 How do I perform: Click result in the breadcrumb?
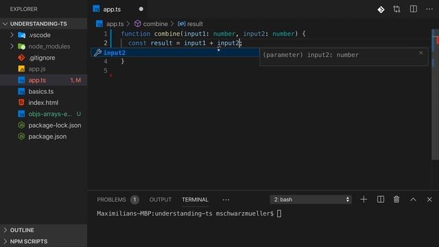coord(195,24)
